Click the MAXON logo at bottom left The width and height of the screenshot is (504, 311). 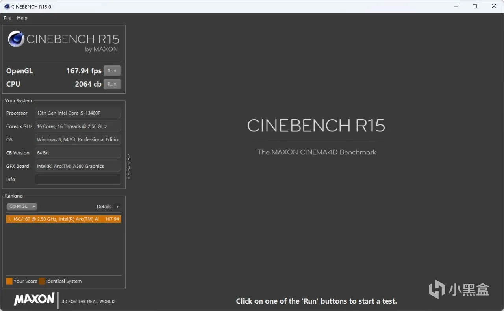point(34,299)
